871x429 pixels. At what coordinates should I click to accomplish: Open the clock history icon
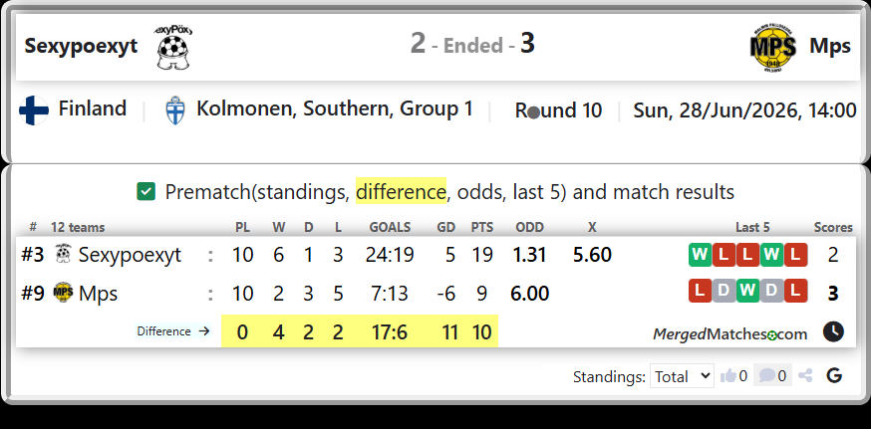coord(833,331)
